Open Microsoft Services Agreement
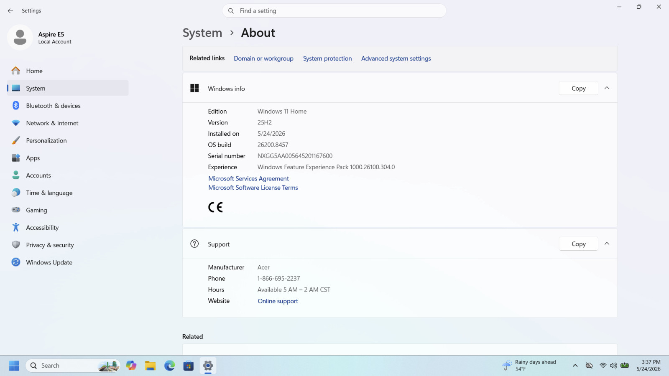 249,178
